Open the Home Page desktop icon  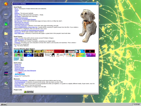coord(6,5)
